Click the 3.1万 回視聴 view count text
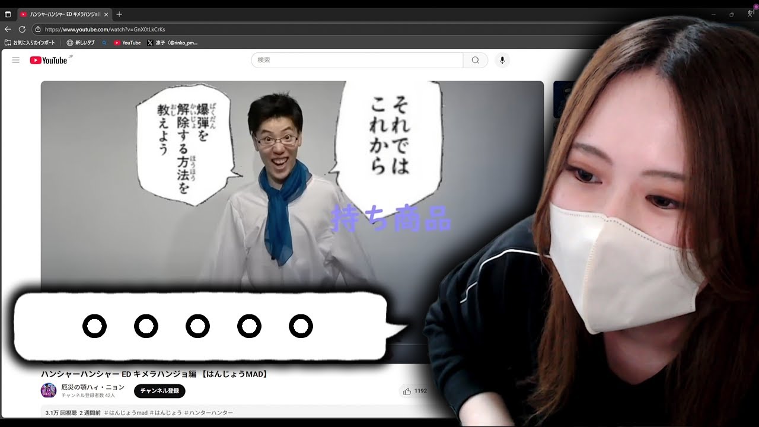This screenshot has width=759, height=427. 61,412
